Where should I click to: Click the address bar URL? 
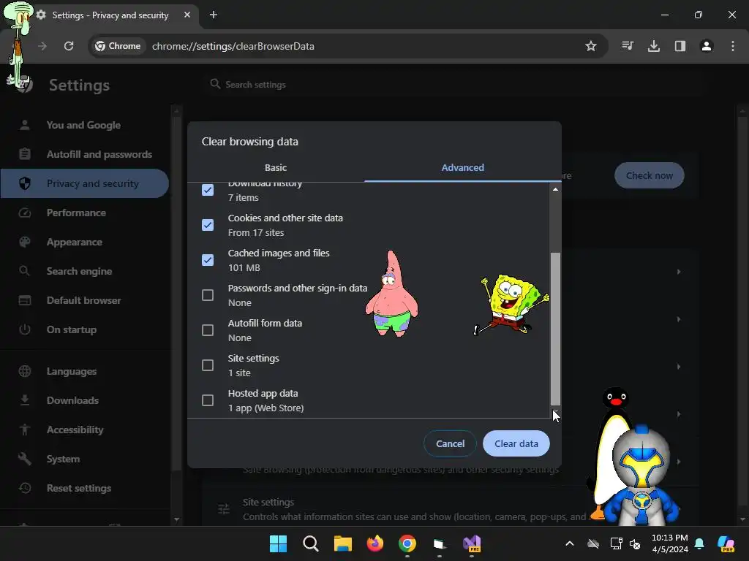(233, 46)
